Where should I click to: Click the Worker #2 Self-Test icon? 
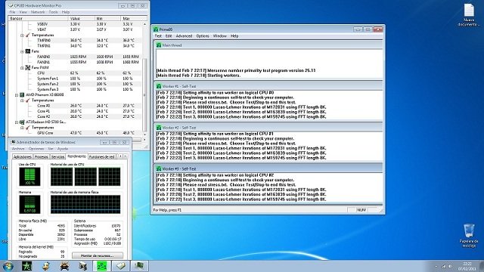[x=159, y=128]
